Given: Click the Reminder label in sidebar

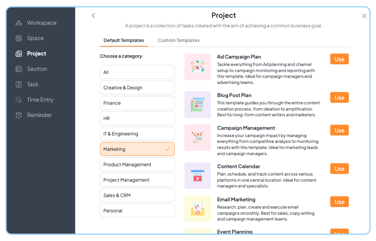Looking at the screenshot, I should pos(39,115).
